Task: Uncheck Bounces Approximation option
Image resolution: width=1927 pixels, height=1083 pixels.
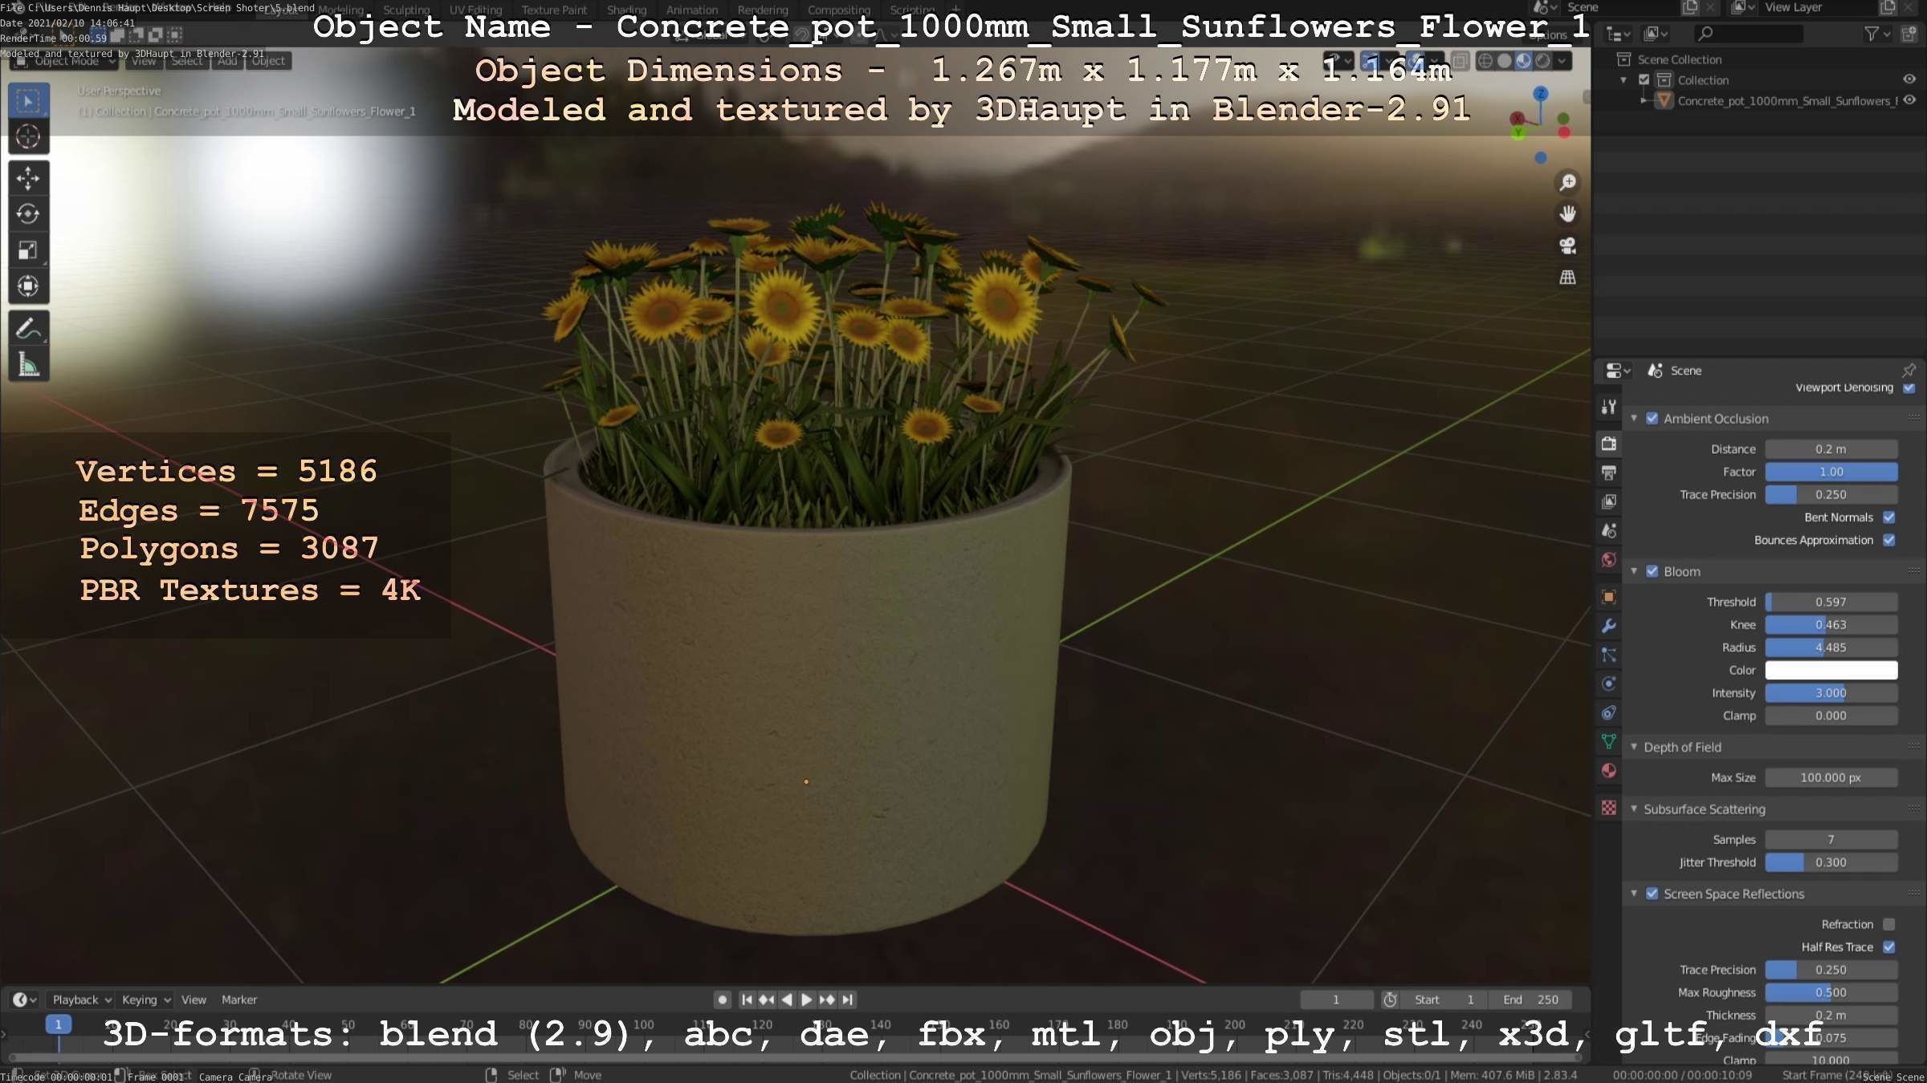Action: pyautogui.click(x=1888, y=540)
